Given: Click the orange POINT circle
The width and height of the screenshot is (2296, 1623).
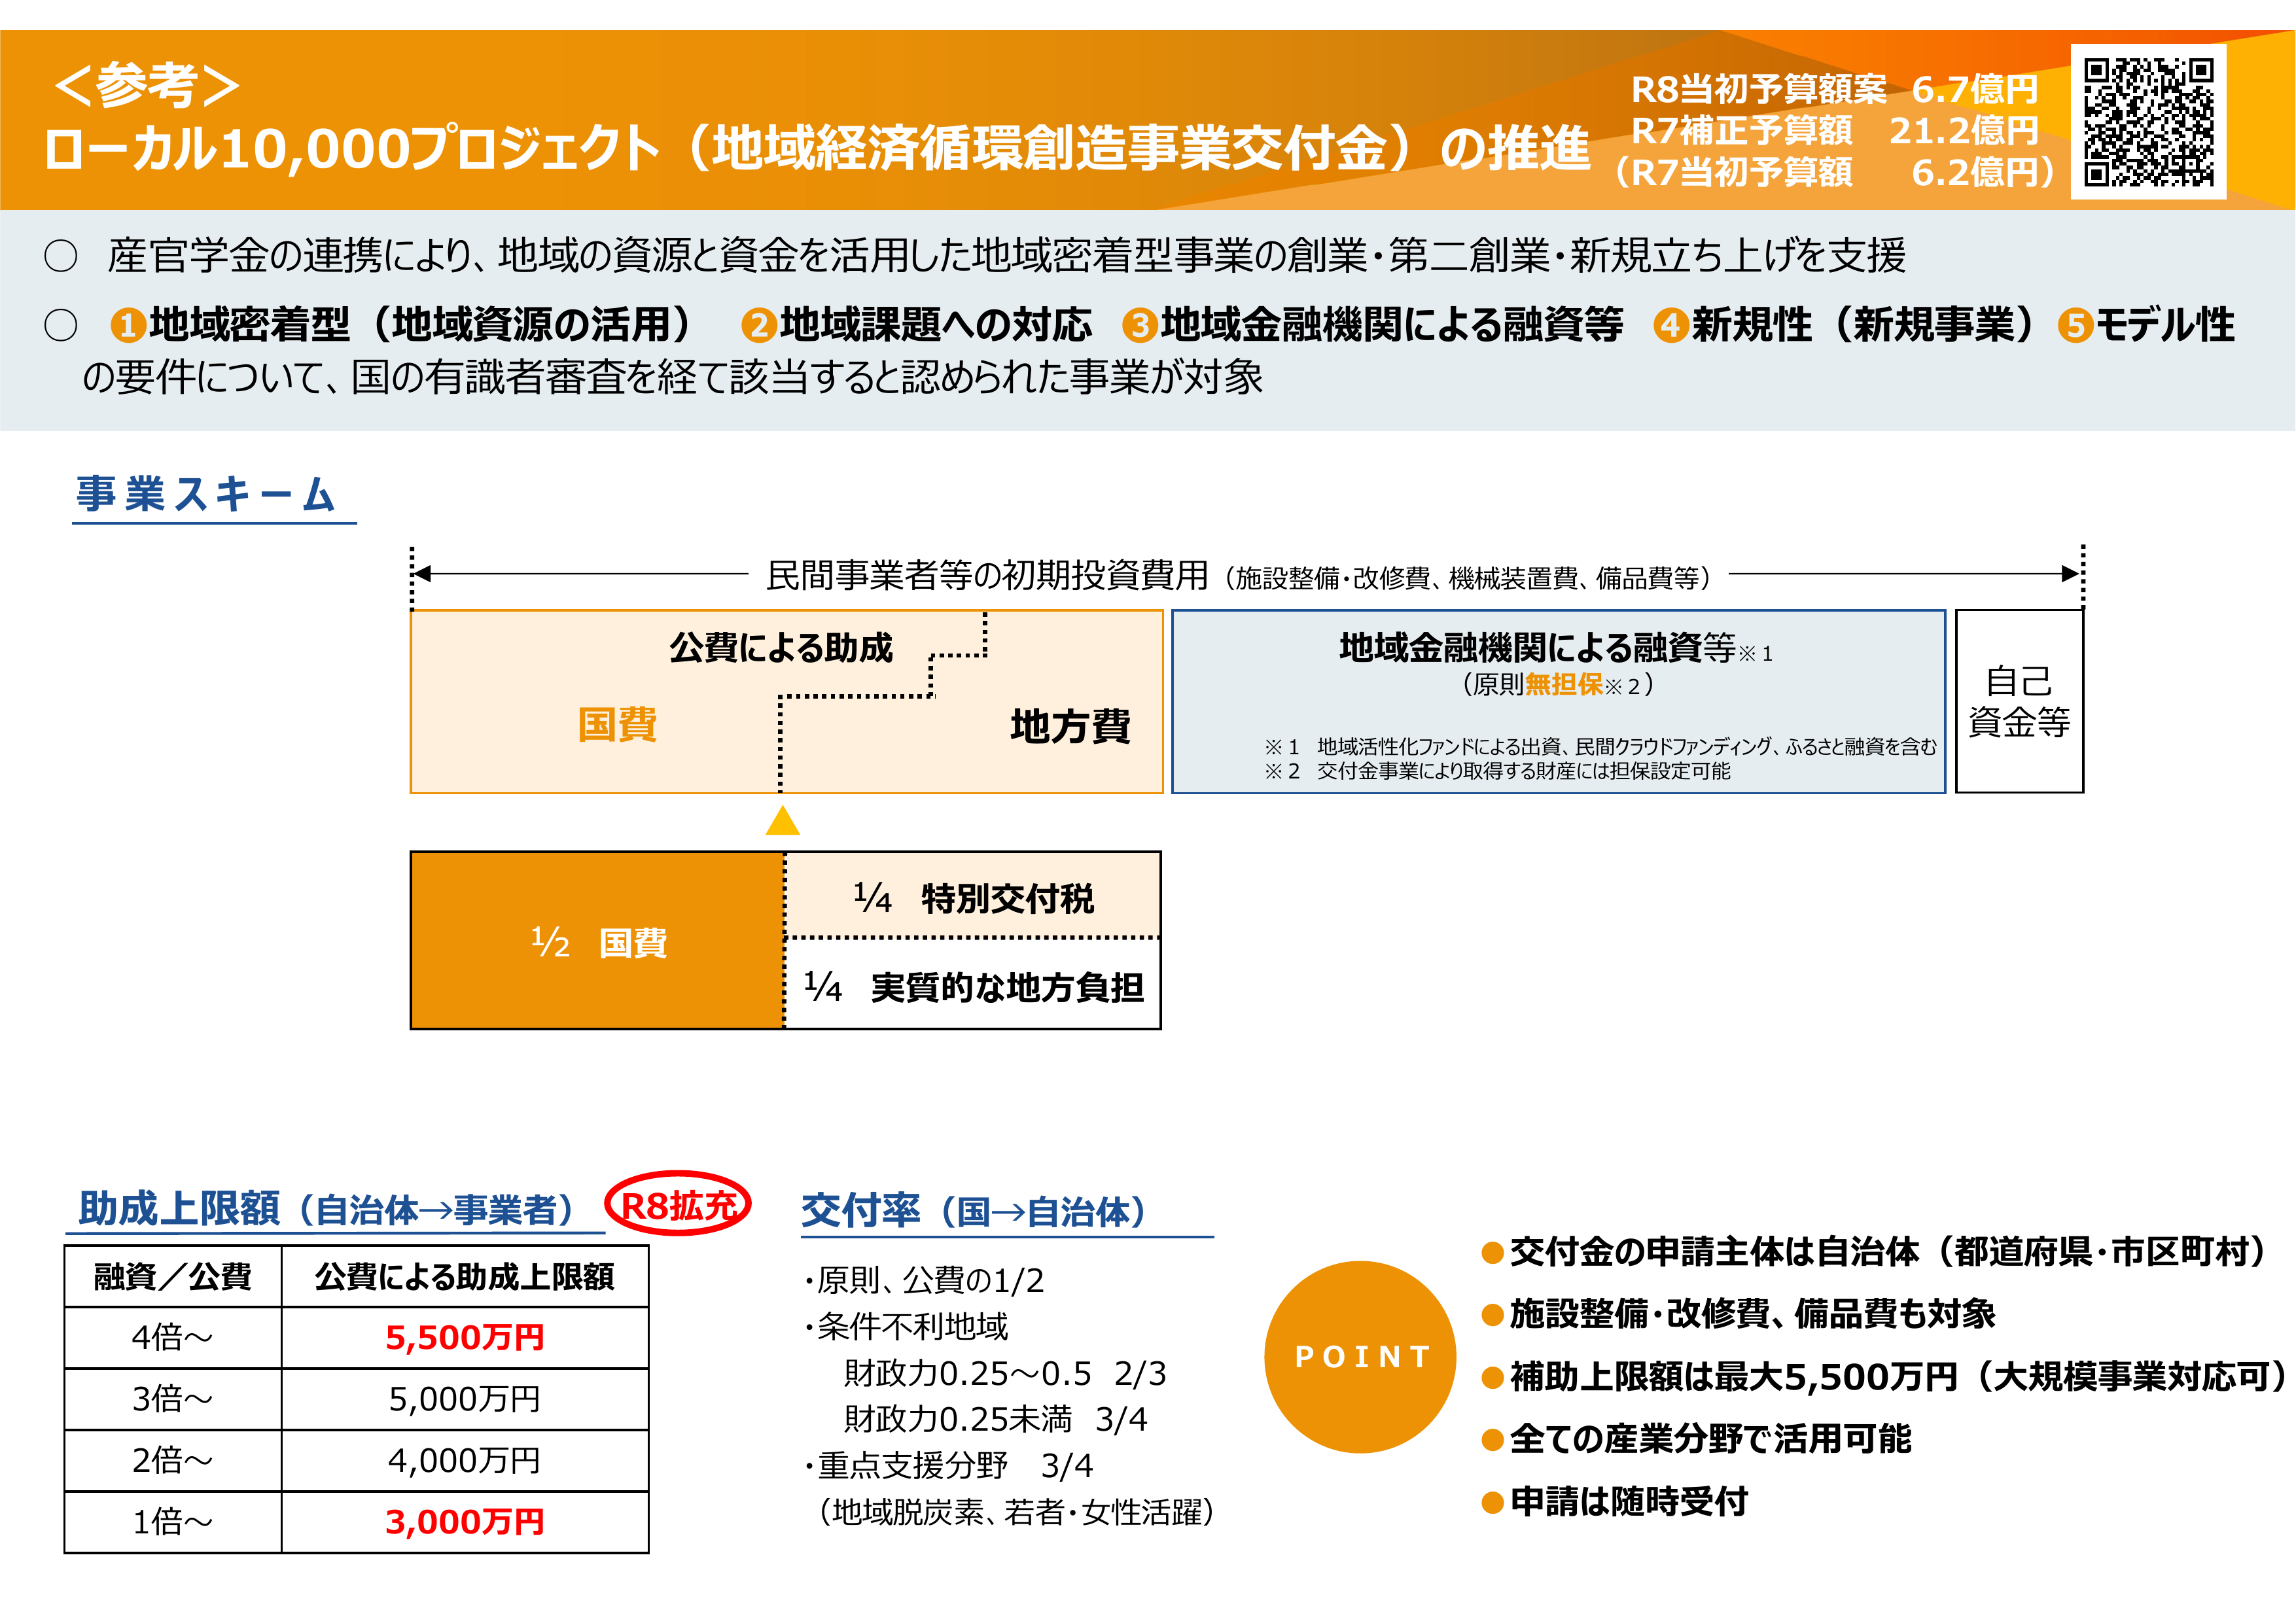Looking at the screenshot, I should pyautogui.click(x=1360, y=1357).
